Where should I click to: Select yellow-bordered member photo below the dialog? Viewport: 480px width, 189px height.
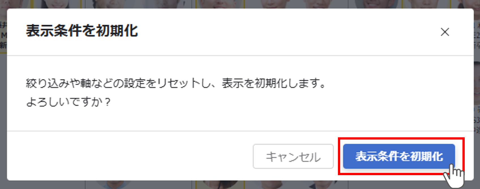tap(220, 185)
